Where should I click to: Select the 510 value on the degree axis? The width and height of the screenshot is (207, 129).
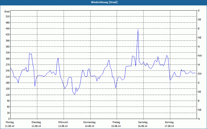(8, 17)
